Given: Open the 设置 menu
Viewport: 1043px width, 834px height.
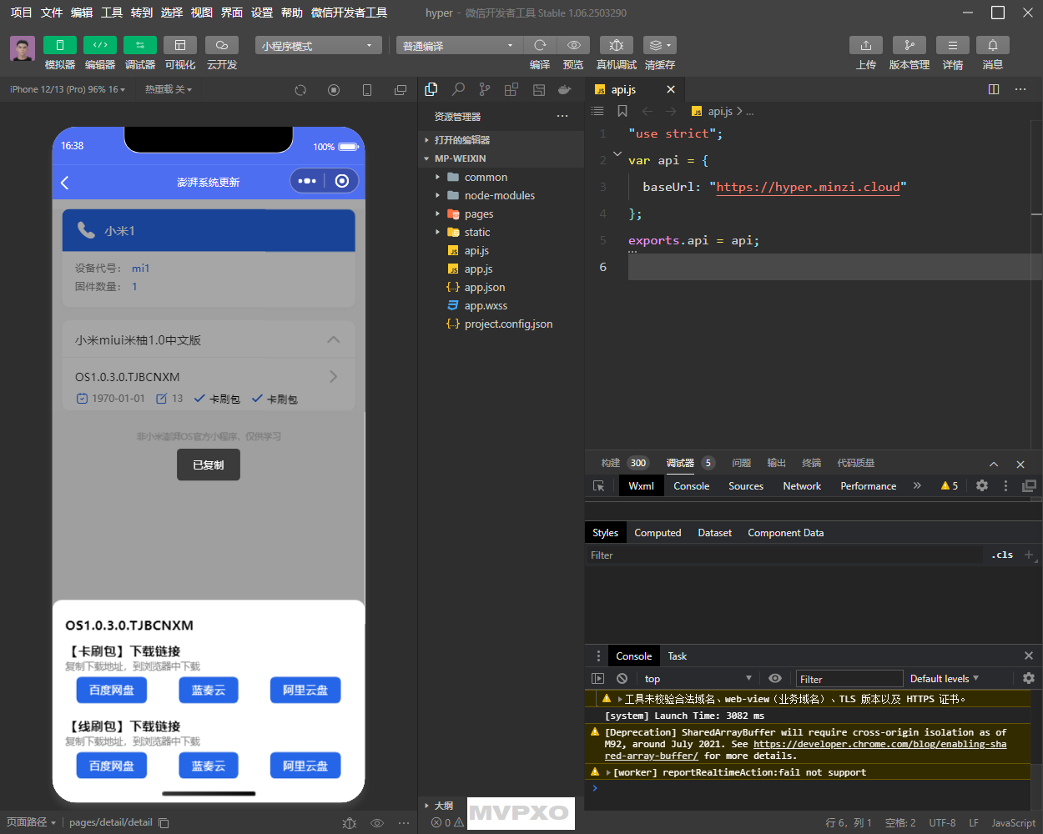Looking at the screenshot, I should click(262, 13).
